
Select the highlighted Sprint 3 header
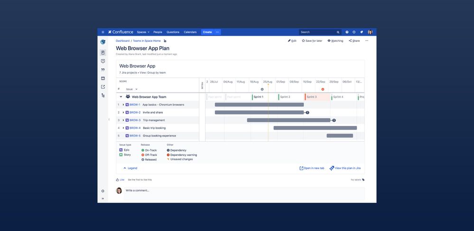click(x=317, y=97)
